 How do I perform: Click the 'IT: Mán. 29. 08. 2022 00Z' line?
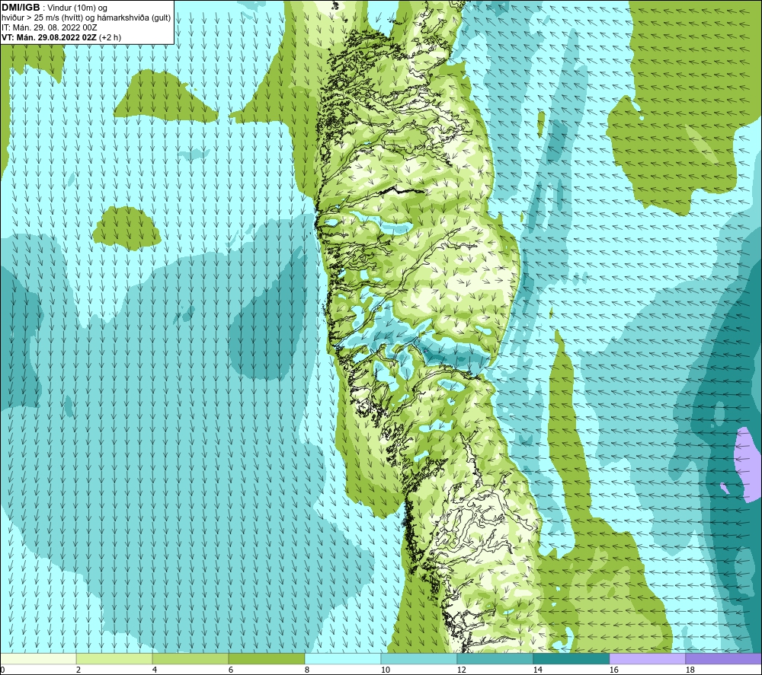(x=49, y=27)
